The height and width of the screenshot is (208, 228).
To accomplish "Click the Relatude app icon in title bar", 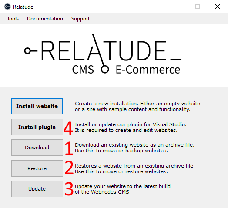I will (7, 7).
